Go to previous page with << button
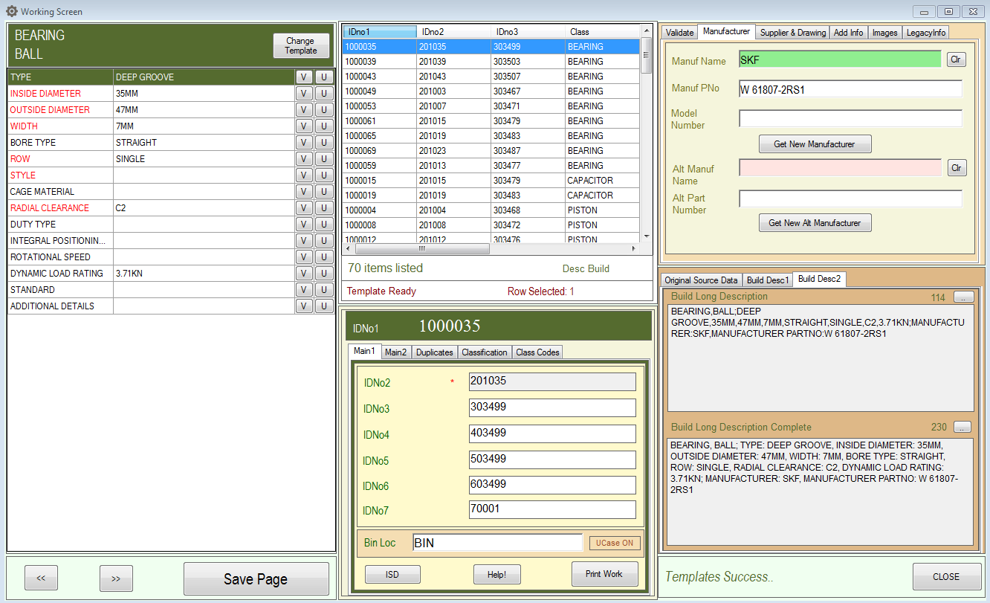 (x=41, y=578)
